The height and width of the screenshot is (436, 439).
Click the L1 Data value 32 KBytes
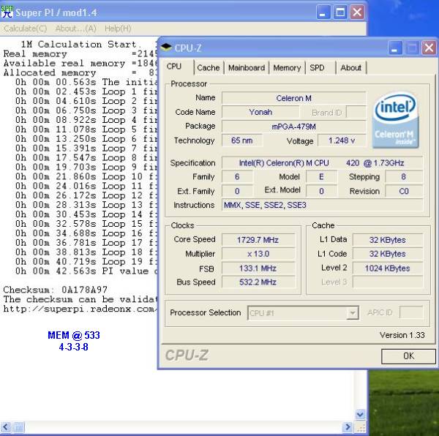coord(388,240)
